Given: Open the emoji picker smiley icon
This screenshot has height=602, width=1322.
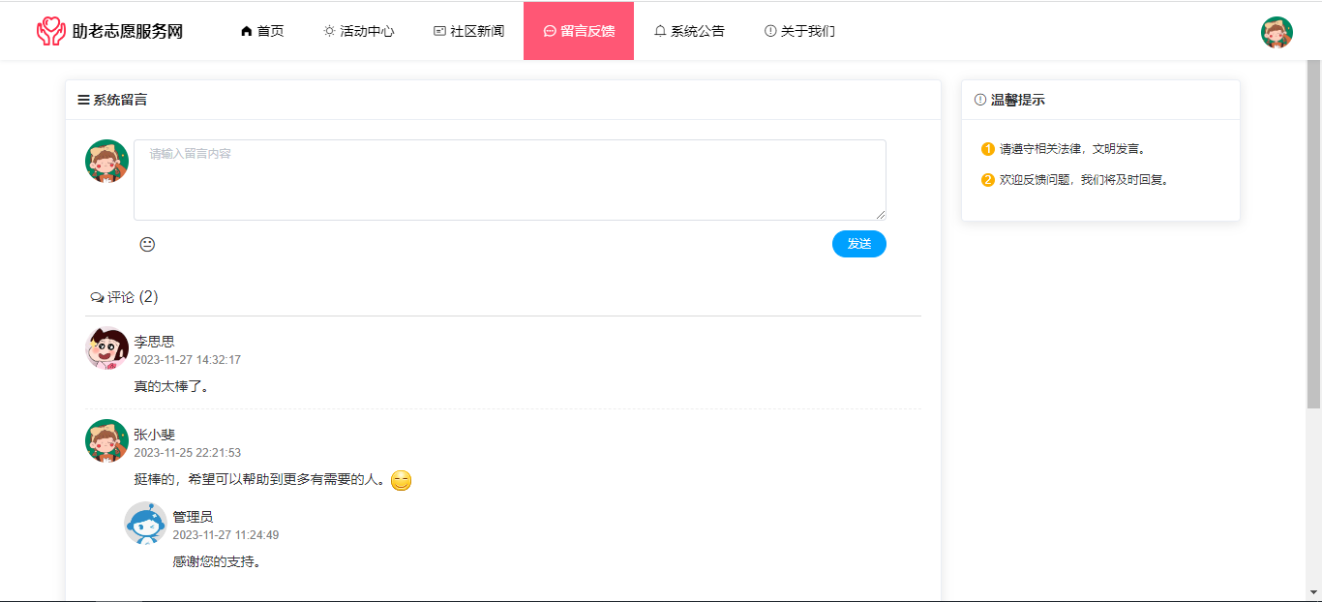Looking at the screenshot, I should (x=147, y=245).
